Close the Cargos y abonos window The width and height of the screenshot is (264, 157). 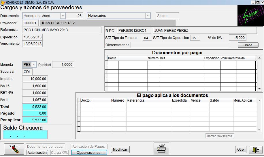(x=262, y=2)
